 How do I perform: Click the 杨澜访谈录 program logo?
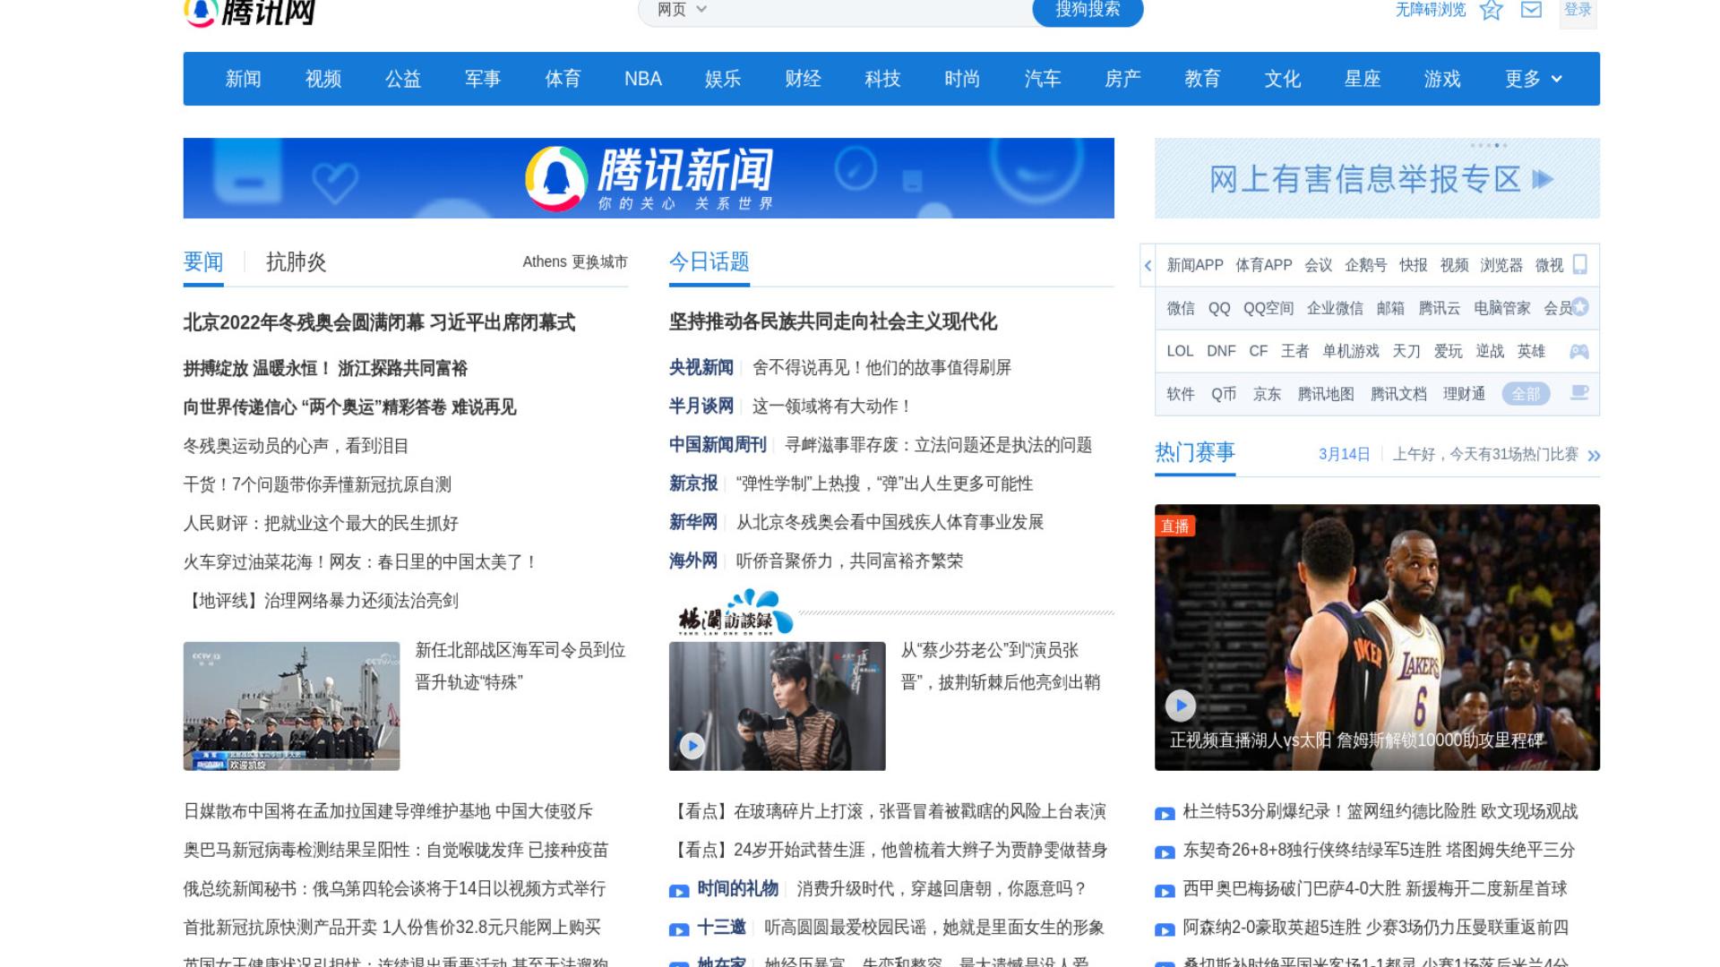735,613
